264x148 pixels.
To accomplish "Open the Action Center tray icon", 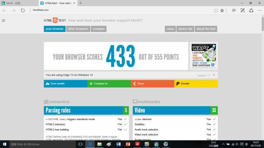I will (x=242, y=144).
